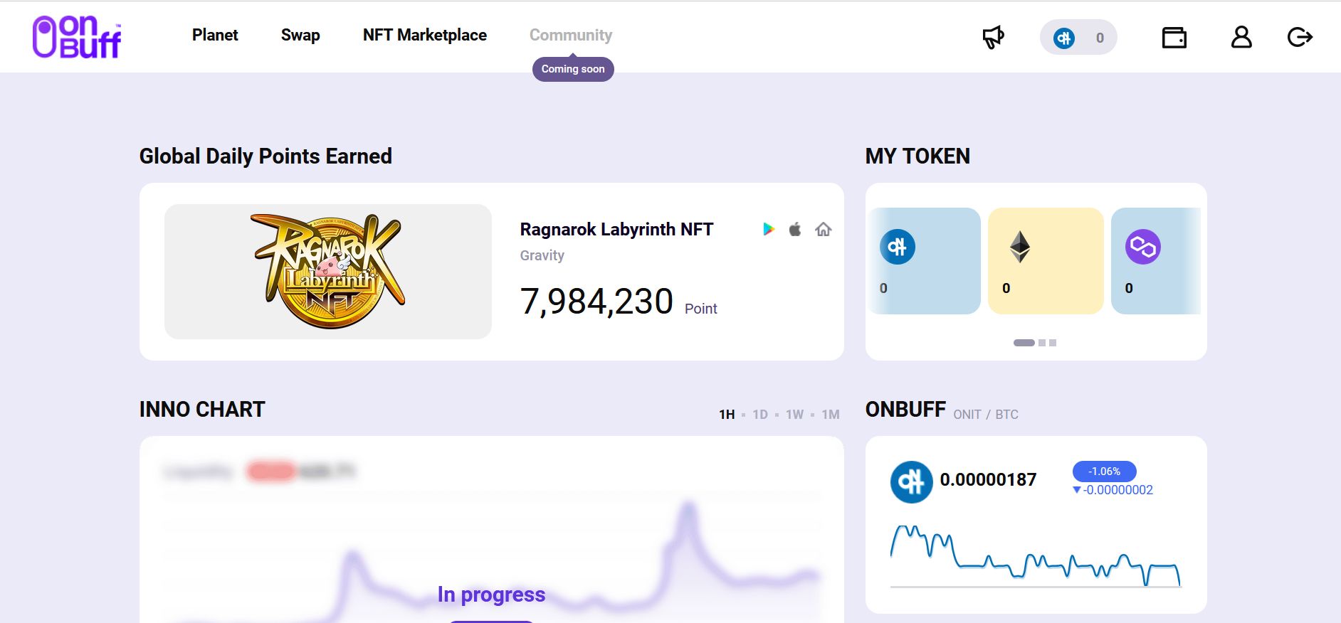Select third page dot of token carousel
1341x623 pixels.
point(1053,343)
